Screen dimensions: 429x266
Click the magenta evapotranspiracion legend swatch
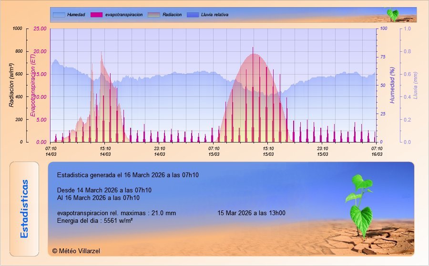click(x=97, y=15)
